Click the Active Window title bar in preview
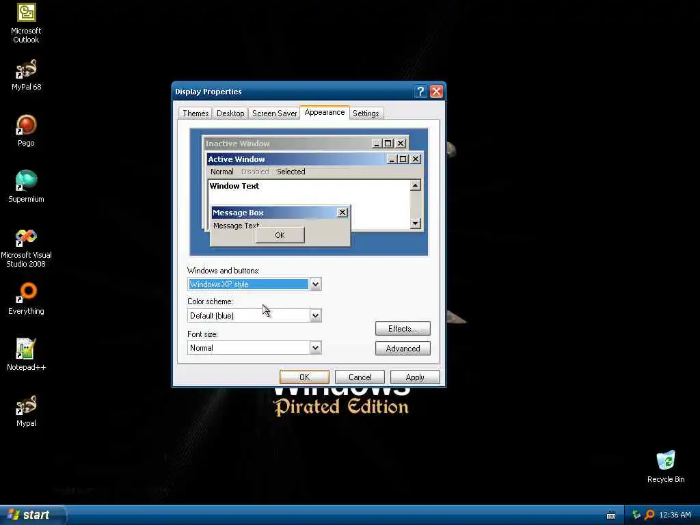The width and height of the screenshot is (700, 525). [314, 159]
